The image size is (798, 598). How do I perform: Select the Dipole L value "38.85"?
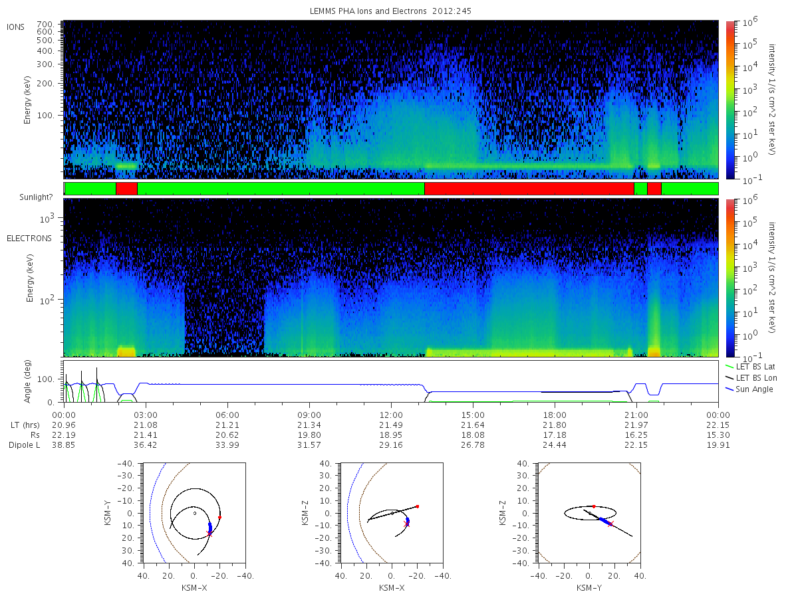click(63, 445)
